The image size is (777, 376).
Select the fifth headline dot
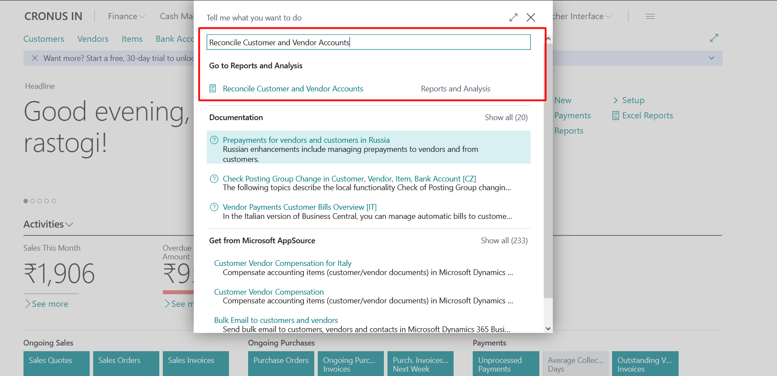(54, 201)
